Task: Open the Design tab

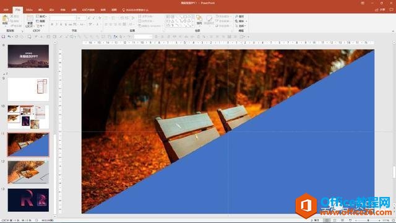Action: pyautogui.click(x=51, y=10)
